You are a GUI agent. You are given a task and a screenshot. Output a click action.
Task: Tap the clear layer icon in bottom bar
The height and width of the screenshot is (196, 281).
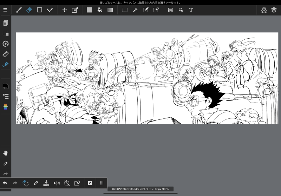coord(77,183)
